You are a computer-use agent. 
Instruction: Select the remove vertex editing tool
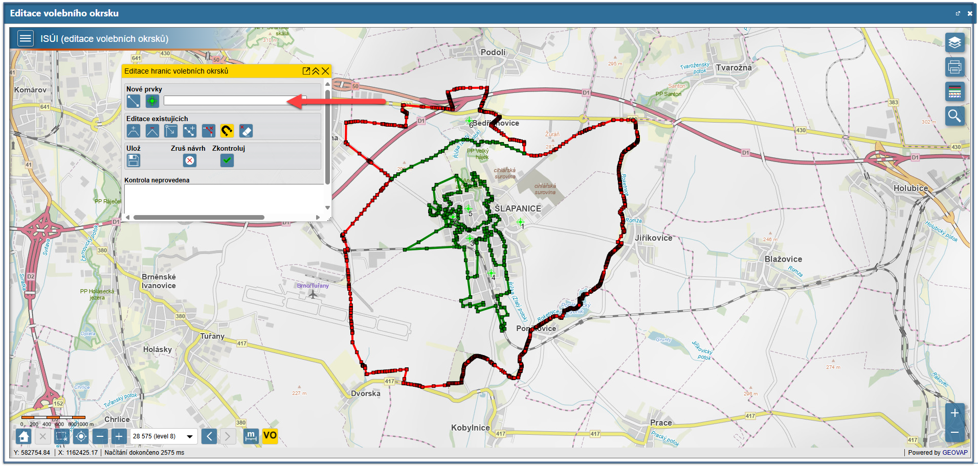point(152,131)
